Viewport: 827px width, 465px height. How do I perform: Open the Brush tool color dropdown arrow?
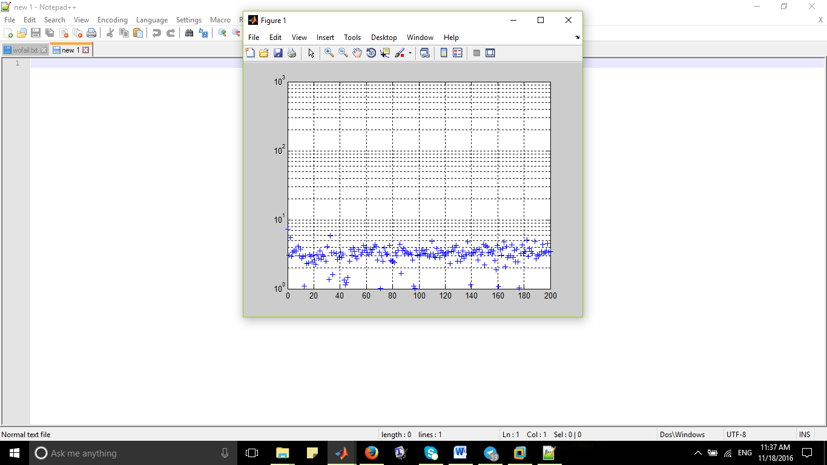pyautogui.click(x=410, y=53)
